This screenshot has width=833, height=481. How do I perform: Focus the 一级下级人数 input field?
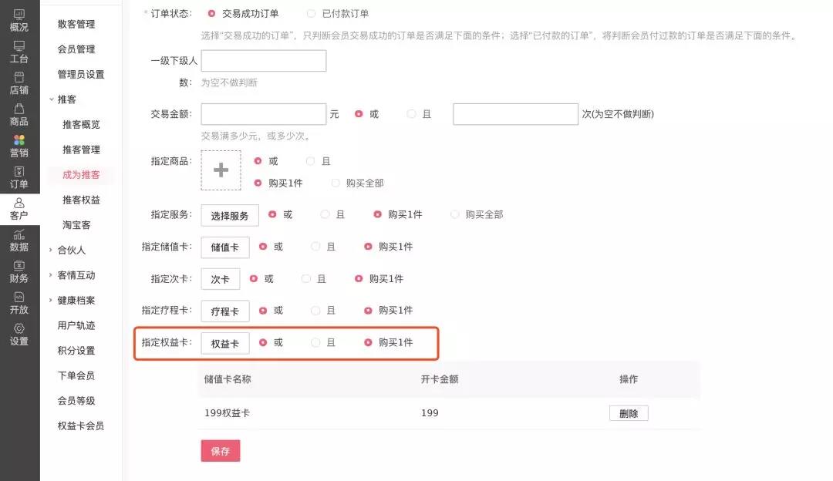click(x=264, y=61)
